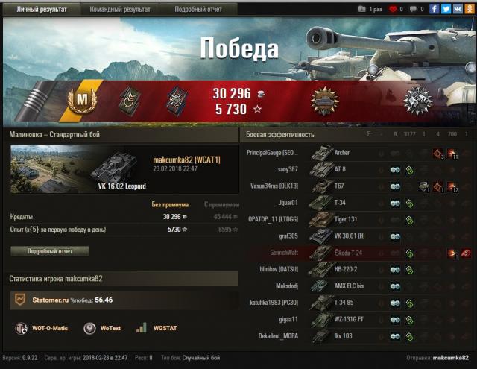The height and width of the screenshot is (369, 477).
Task: Click the spotted icon in AT 8 row
Action: 395,170
